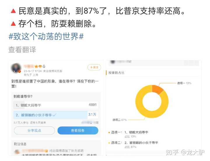
Task: Click the second red triangle icon
Action: pyautogui.click(x=13, y=24)
